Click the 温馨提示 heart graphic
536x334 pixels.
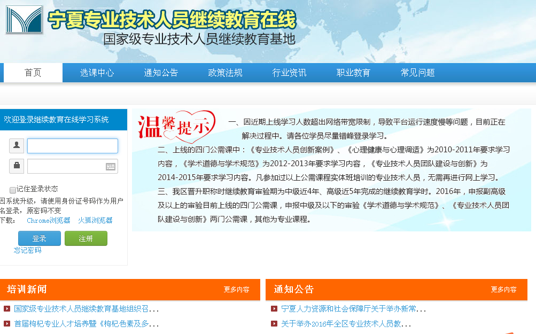[x=176, y=127]
